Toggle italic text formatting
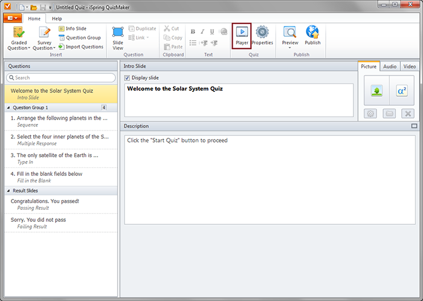 (x=202, y=31)
